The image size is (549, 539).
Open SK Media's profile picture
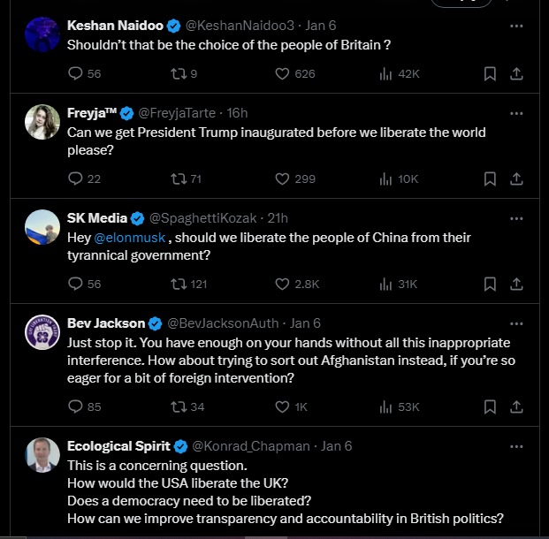click(42, 227)
